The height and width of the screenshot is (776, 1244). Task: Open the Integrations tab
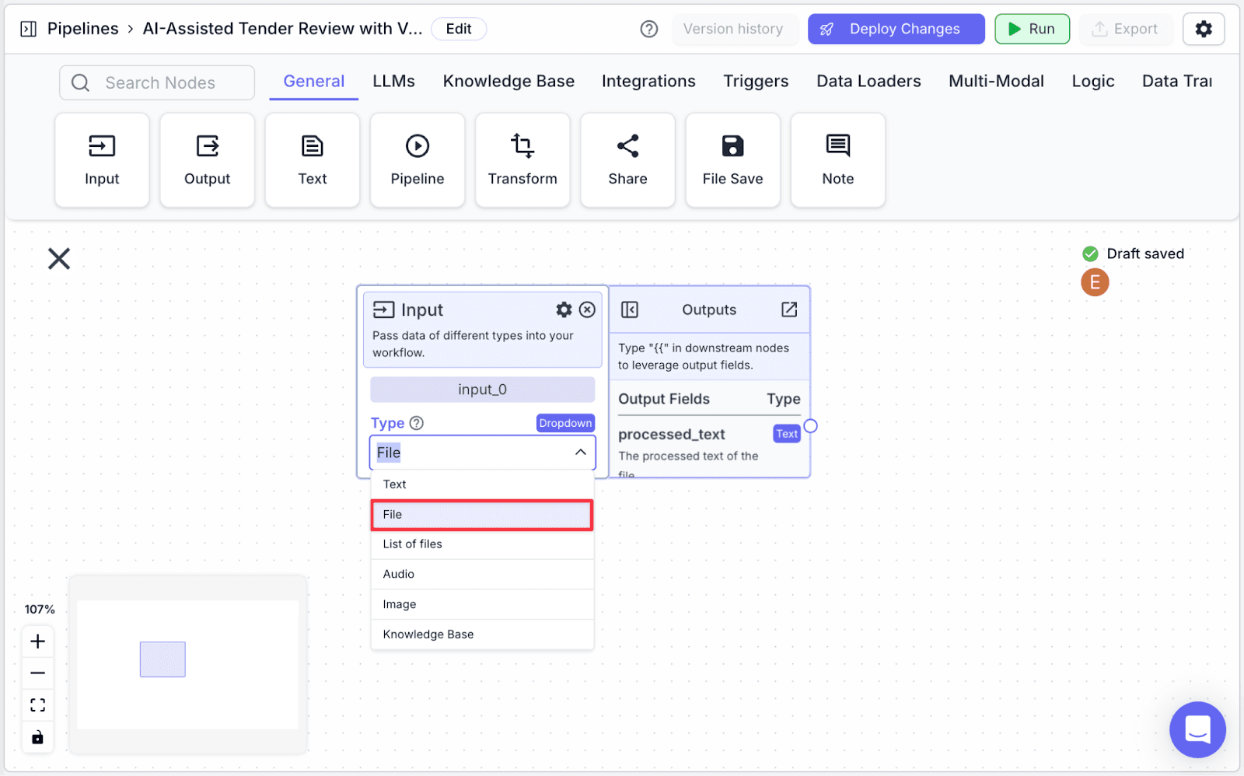pyautogui.click(x=648, y=82)
